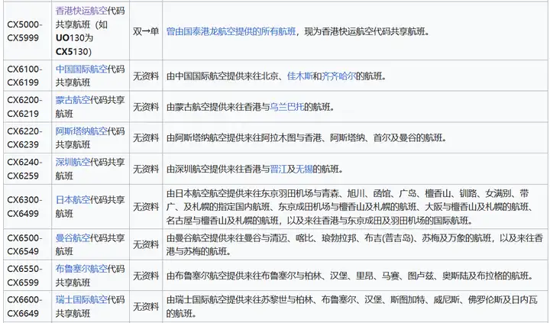Open the 瑞士国际航空 link

[x=82, y=300]
